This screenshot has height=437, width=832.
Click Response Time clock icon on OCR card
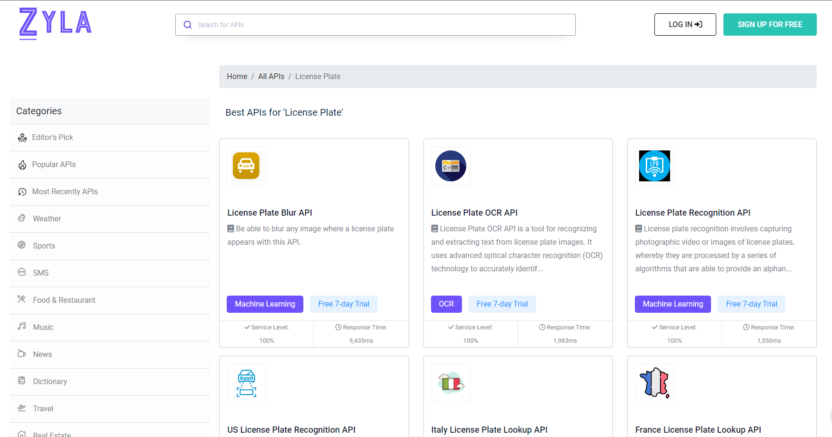pyautogui.click(x=542, y=327)
